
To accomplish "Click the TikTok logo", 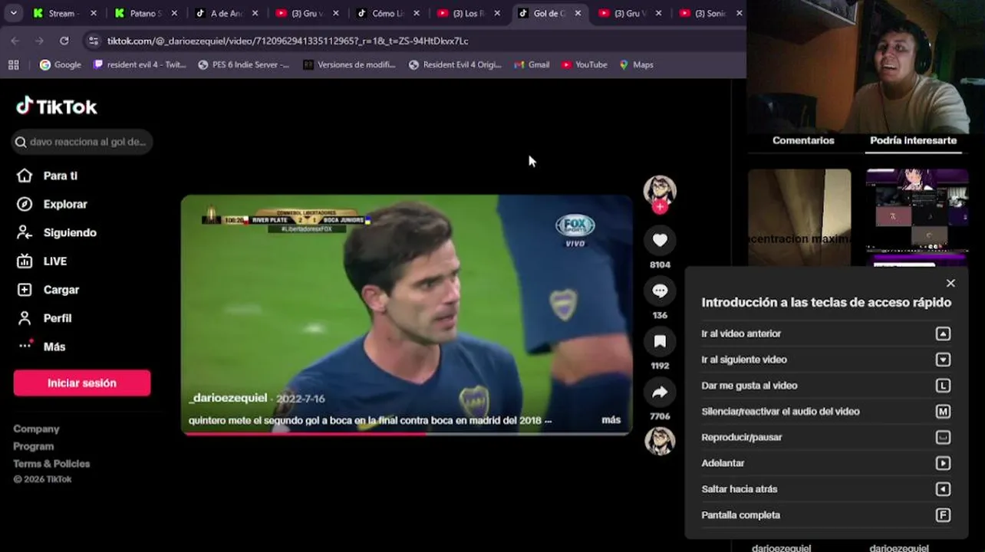I will point(57,107).
